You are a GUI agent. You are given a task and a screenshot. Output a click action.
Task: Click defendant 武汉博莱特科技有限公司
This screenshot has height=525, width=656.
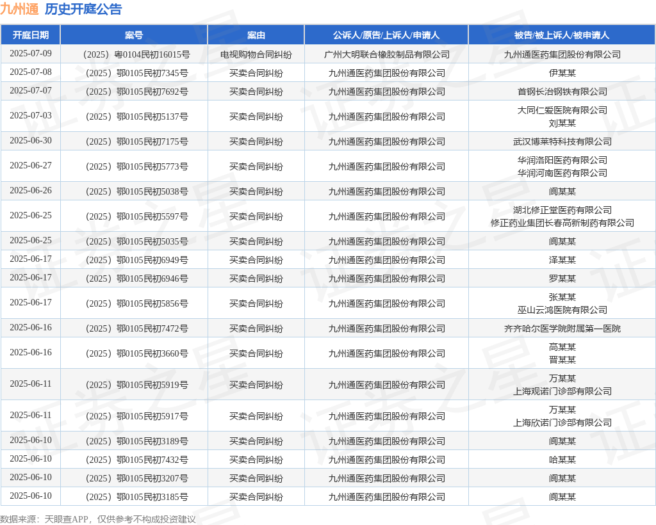(x=562, y=141)
